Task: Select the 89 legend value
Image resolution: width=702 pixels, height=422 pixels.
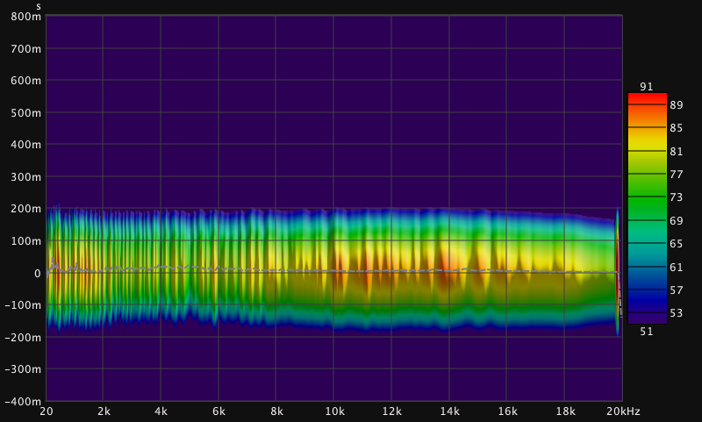Action: (x=677, y=105)
